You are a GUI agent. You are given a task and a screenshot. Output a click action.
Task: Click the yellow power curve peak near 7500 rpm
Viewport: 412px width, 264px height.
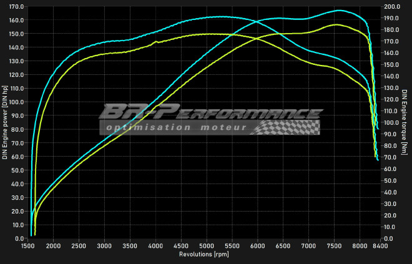[336, 24]
